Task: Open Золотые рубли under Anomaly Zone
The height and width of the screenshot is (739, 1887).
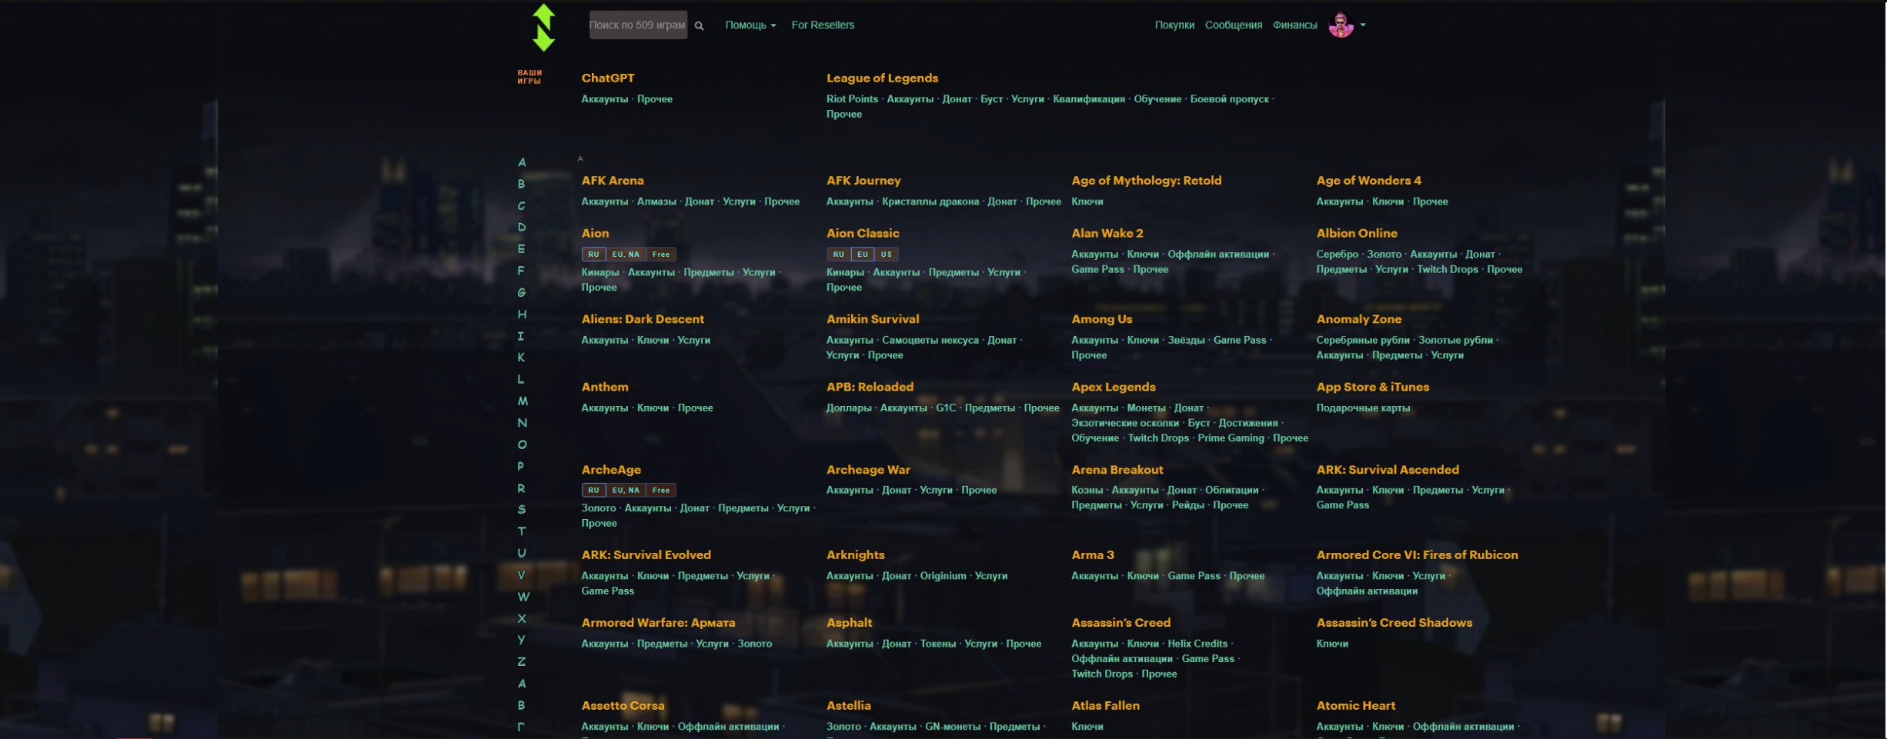Action: 1455,340
